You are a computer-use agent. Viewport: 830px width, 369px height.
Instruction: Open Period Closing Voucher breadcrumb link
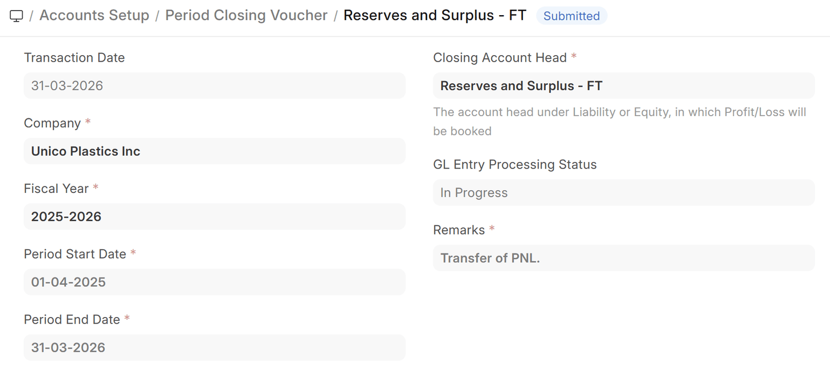[246, 16]
